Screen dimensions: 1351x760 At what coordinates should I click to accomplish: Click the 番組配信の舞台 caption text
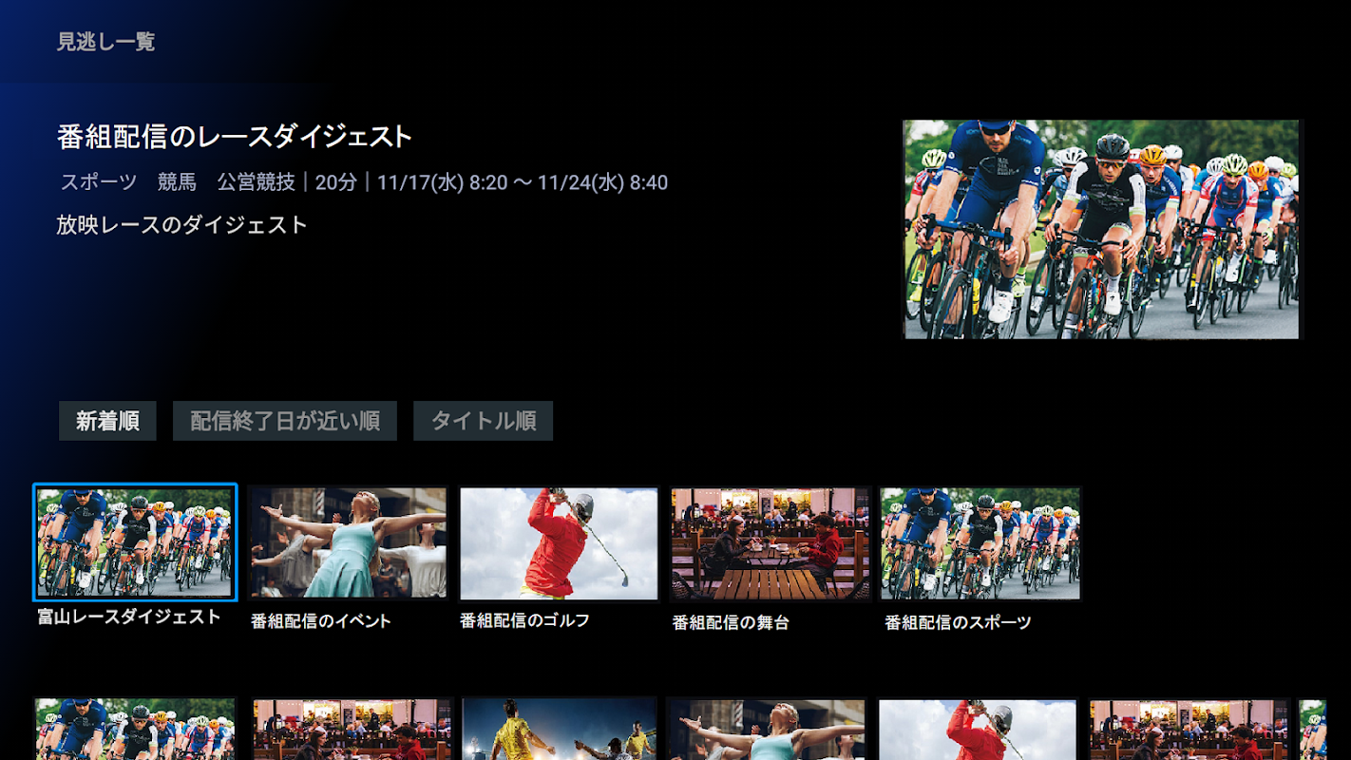(x=731, y=622)
